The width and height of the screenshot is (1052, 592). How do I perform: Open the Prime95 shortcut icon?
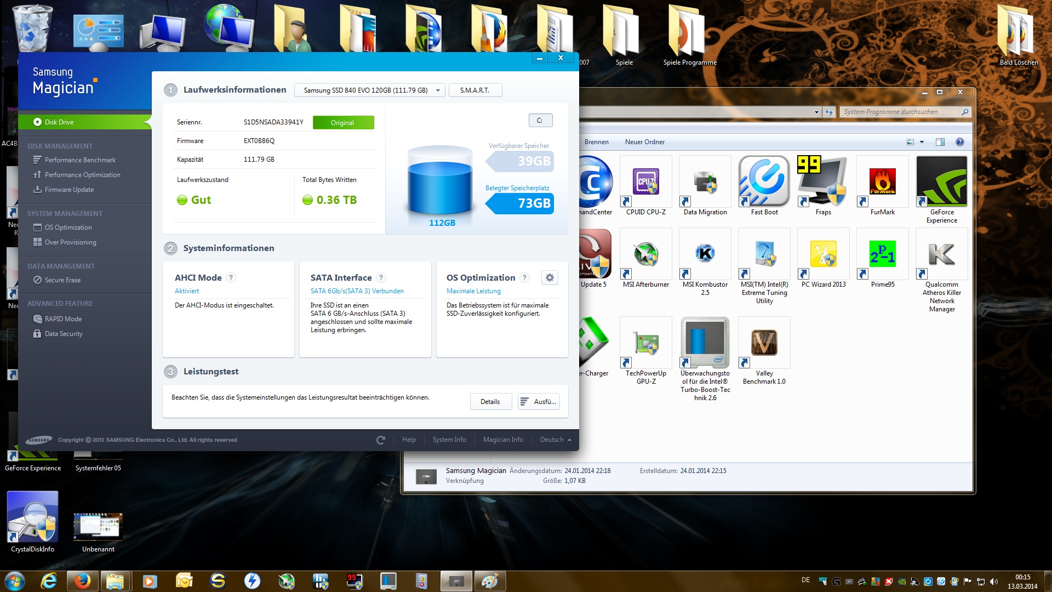(x=882, y=254)
